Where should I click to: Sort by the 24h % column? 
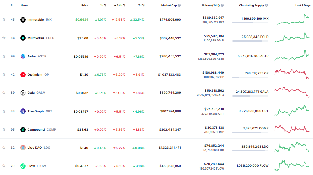click(120, 5)
